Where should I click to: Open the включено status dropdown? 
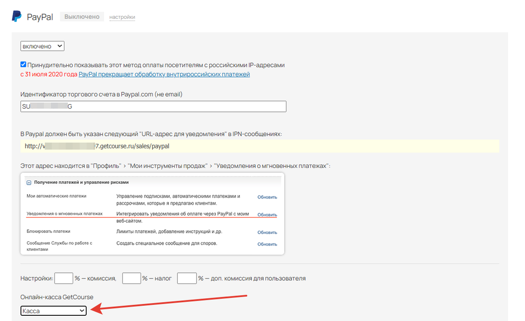pyautogui.click(x=42, y=46)
